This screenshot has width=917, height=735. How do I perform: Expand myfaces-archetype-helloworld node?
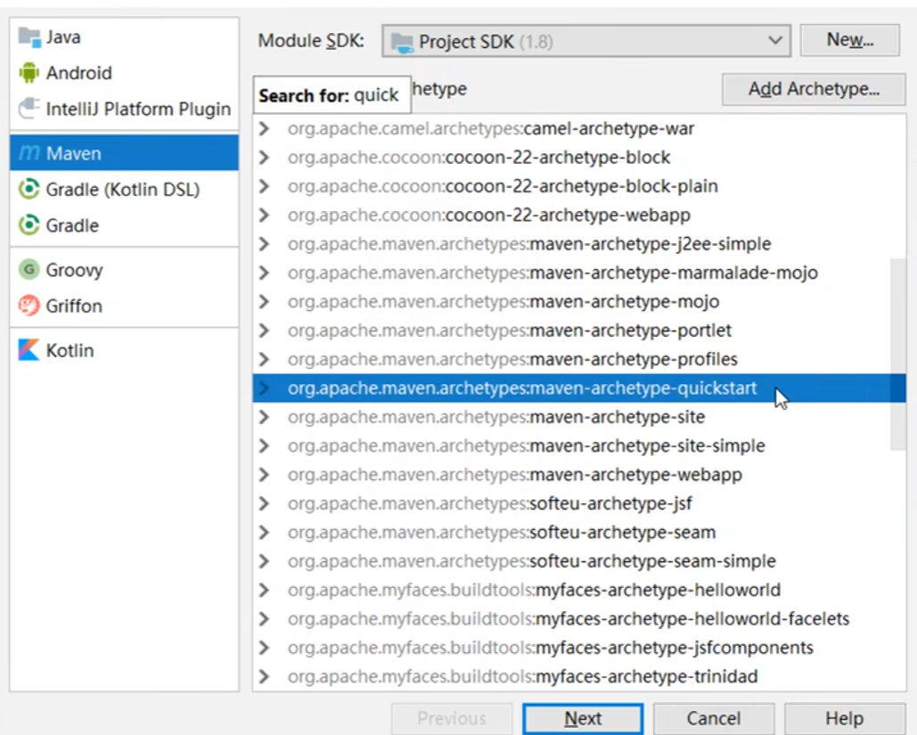pyautogui.click(x=265, y=590)
